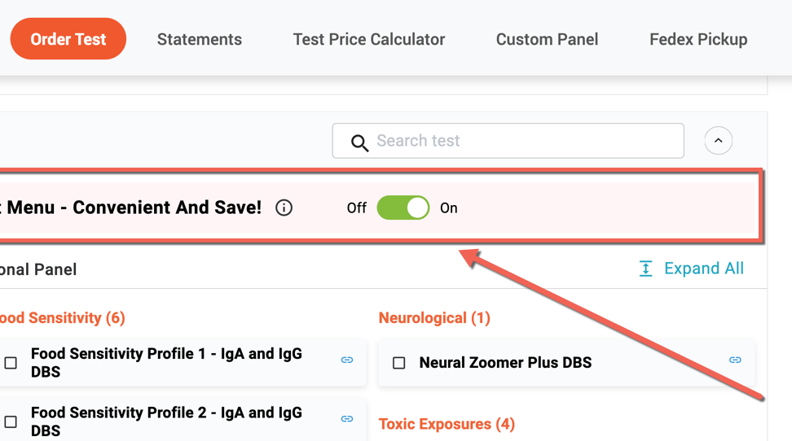The image size is (792, 441).
Task: Focus the Search test input field
Action: pyautogui.click(x=508, y=141)
